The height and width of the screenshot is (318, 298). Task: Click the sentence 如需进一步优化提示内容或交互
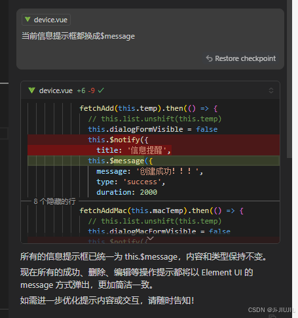[107, 300]
